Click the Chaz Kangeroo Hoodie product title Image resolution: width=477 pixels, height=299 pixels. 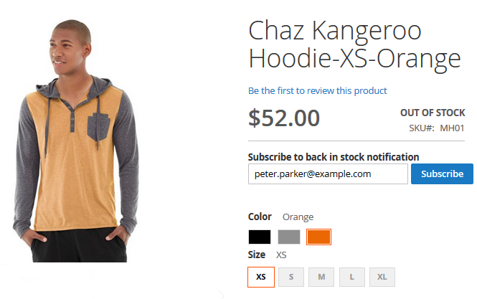[x=354, y=44]
